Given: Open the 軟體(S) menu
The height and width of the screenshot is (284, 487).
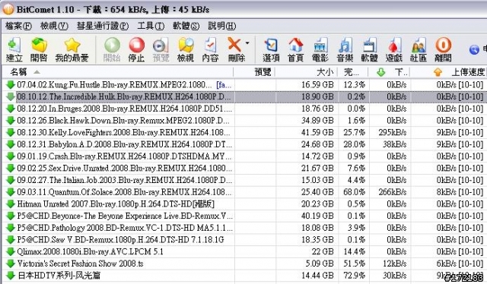Looking at the screenshot, I should pyautogui.click(x=186, y=26).
